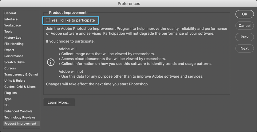Click the highlighted Product Improvement category
This screenshot has width=257, height=132.
click(22, 123)
